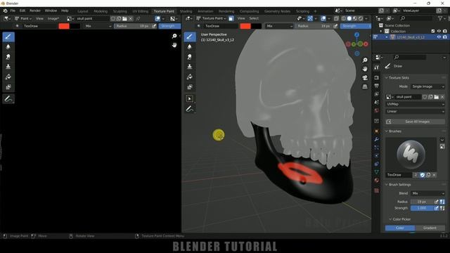Click the pan hand icon in image editor
Viewport: 450px width, 253px height.
(x=174, y=45)
